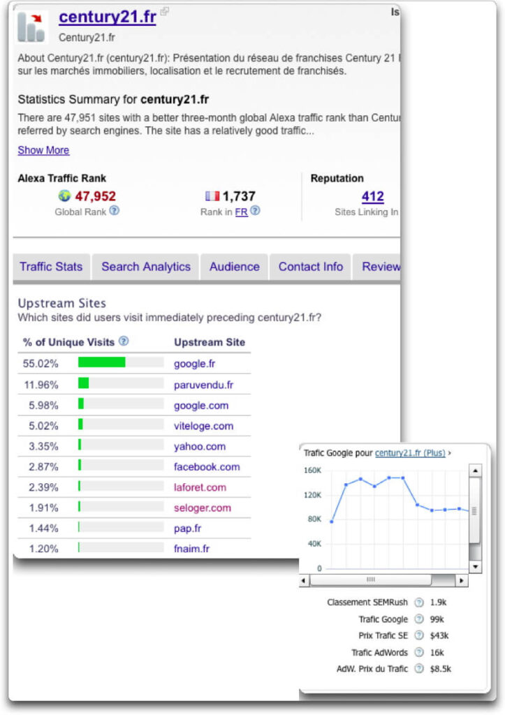Open the Reviews tab
Screen dimensions: 505x715
[x=378, y=267]
